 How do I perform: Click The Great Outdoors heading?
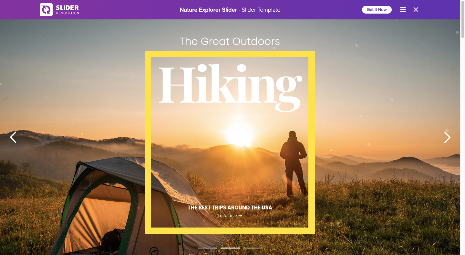tap(230, 41)
